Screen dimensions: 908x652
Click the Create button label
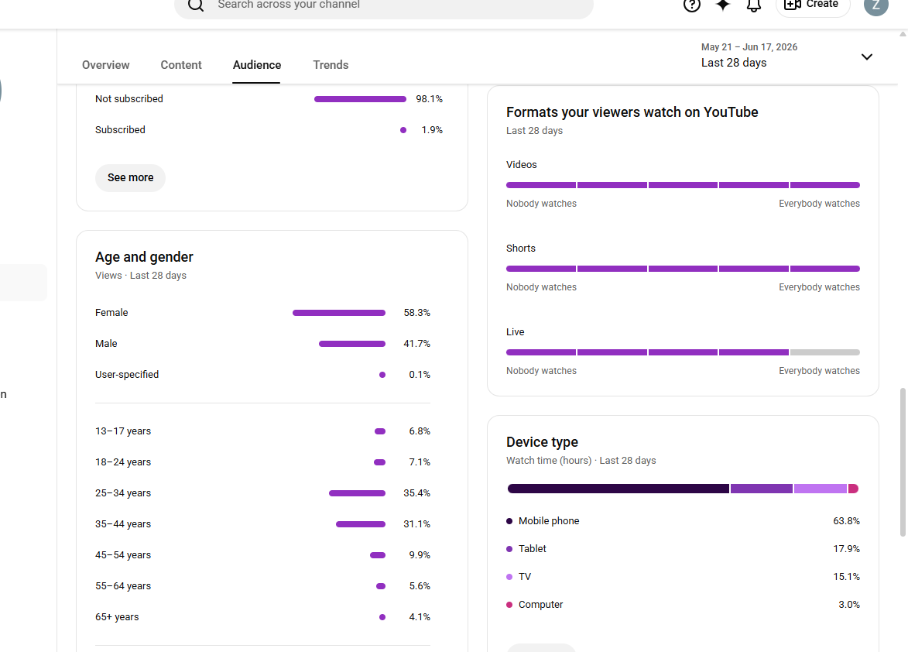pyautogui.click(x=822, y=4)
